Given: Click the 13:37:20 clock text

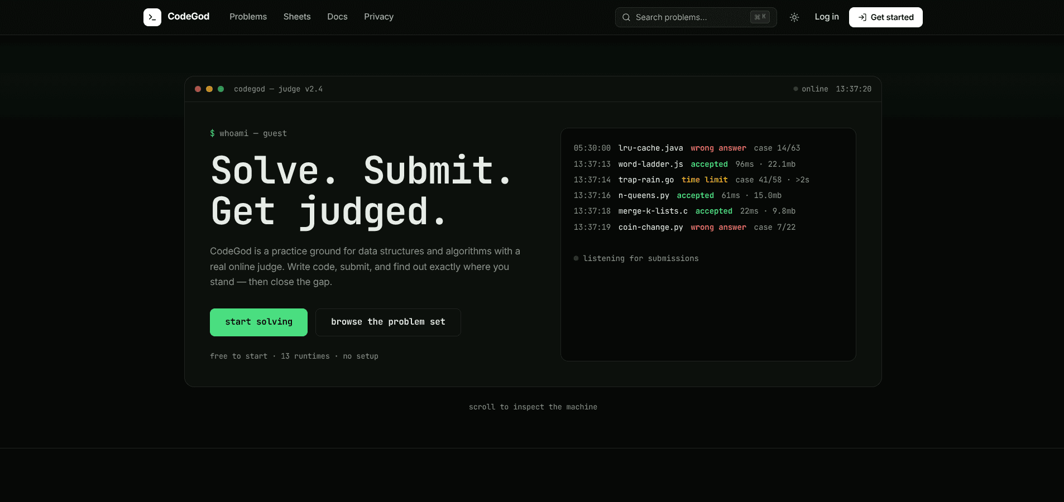Looking at the screenshot, I should [x=854, y=89].
